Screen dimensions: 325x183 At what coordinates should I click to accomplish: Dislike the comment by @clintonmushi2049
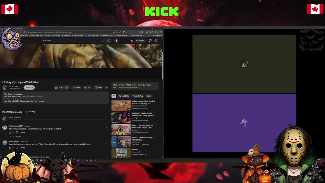17,132
